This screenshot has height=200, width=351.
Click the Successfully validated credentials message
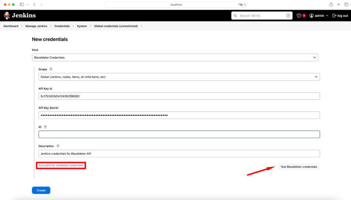(61, 166)
